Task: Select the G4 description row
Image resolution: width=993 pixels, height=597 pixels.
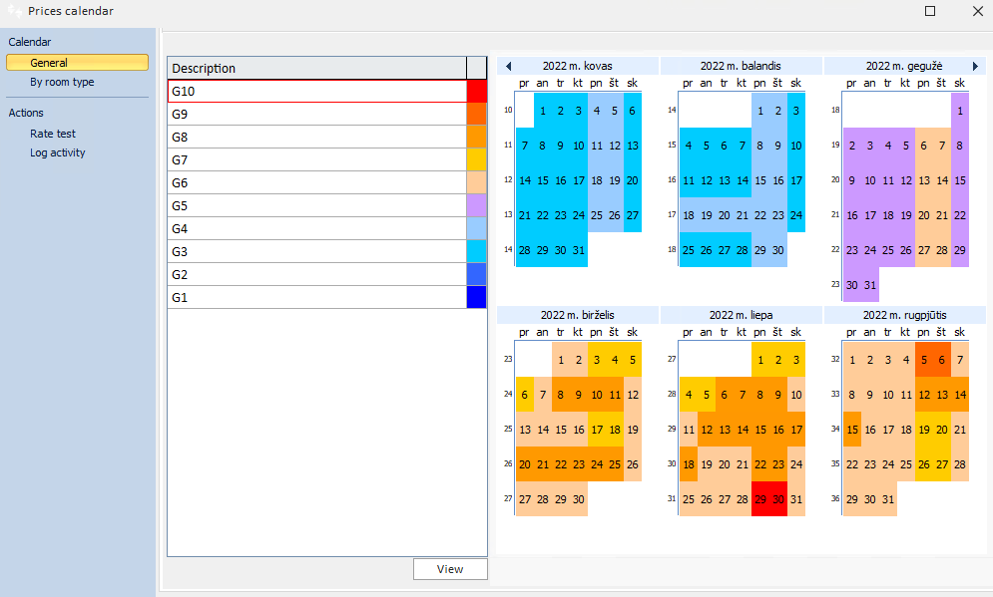Action: (x=317, y=228)
